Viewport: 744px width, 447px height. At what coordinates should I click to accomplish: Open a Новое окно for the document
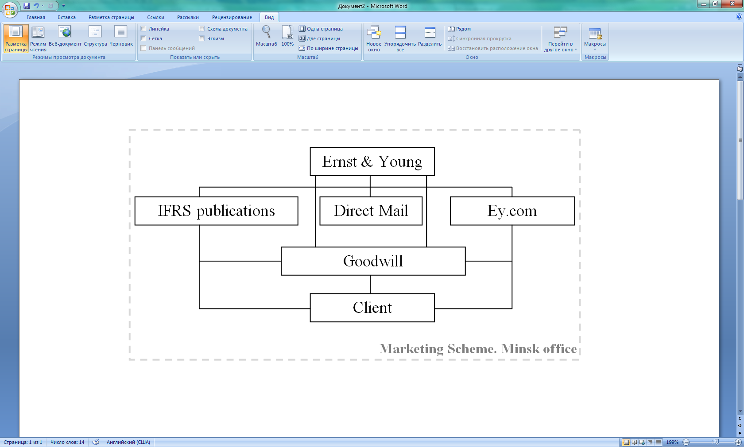click(374, 39)
